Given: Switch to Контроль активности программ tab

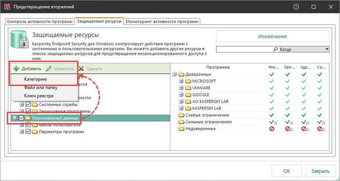Looking at the screenshot, I should [x=40, y=22].
